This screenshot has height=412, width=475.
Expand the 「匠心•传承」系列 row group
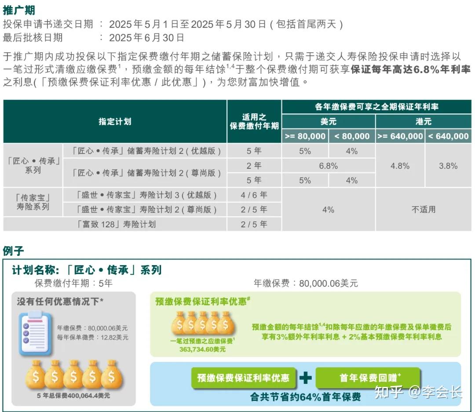pos(33,165)
